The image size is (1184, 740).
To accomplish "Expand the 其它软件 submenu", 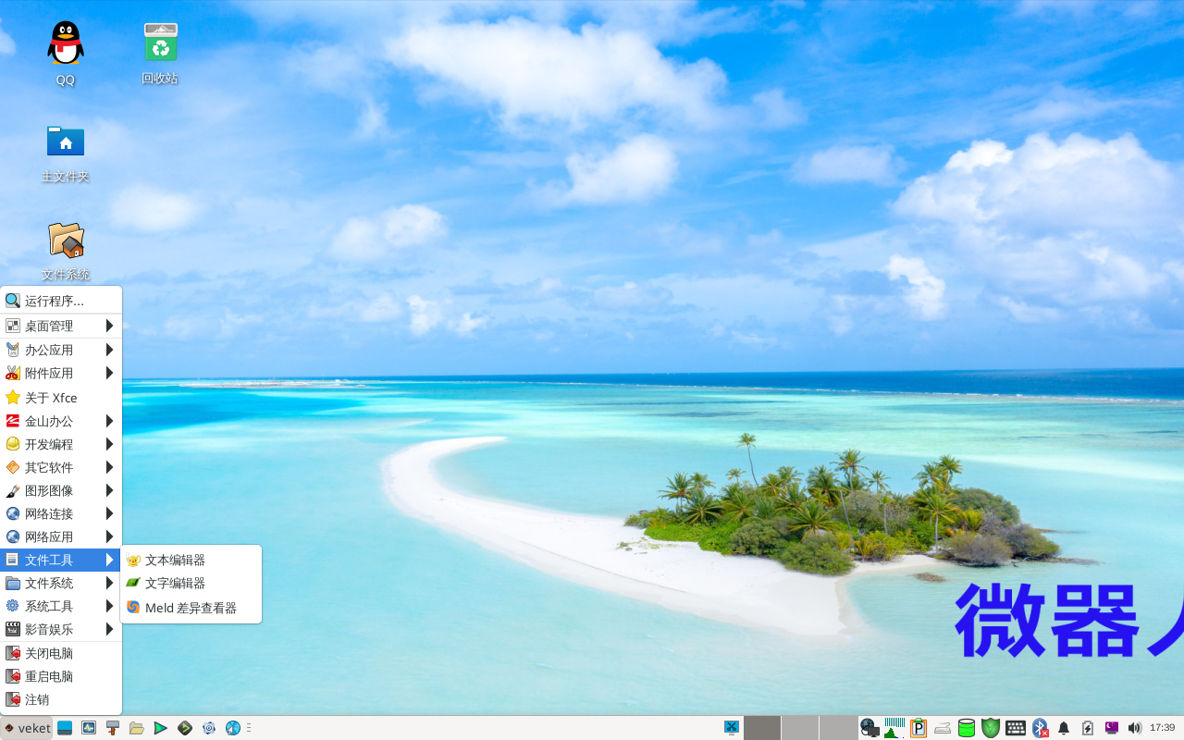I will tap(61, 467).
